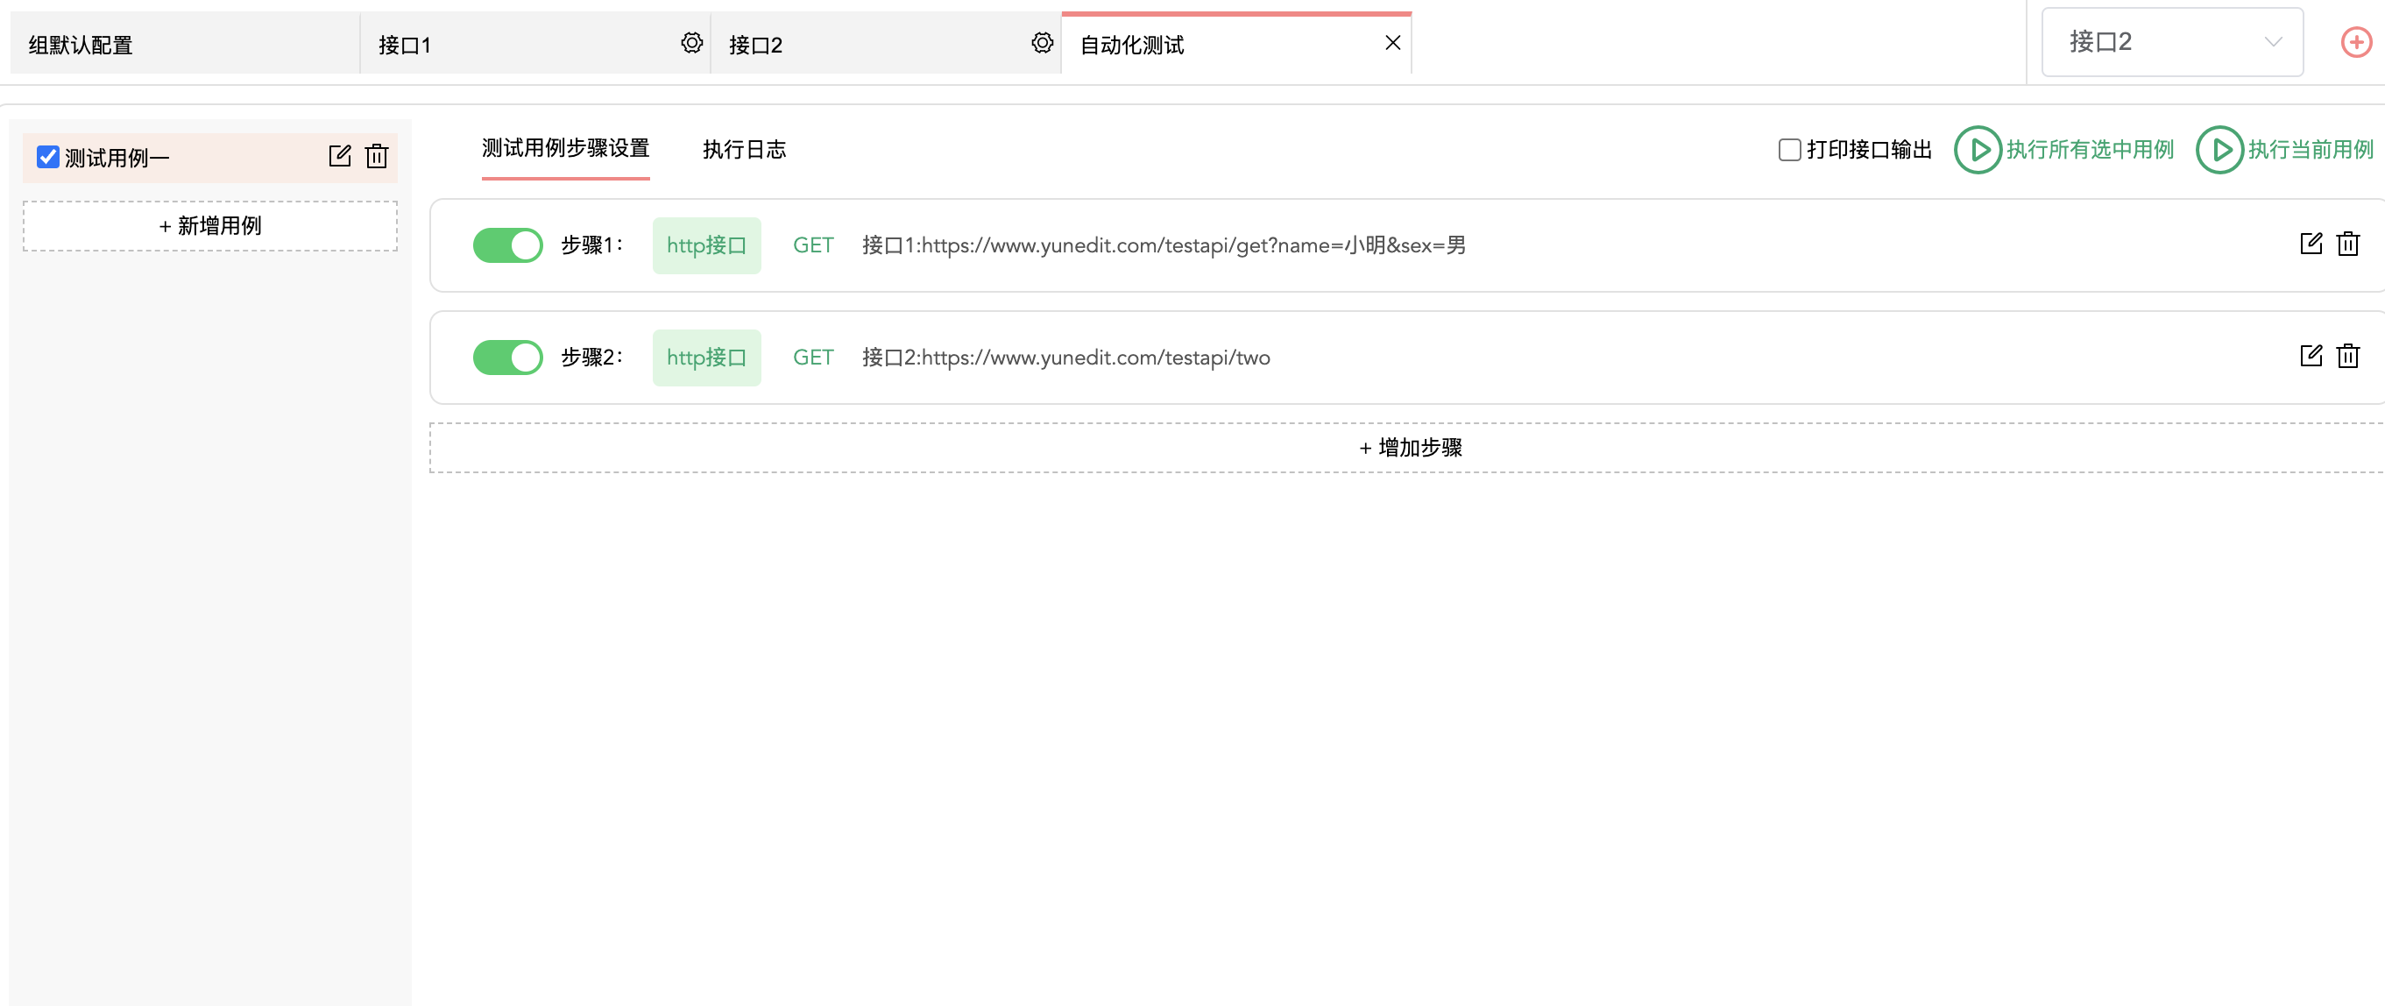Open settings gear on 接口1 tab

coord(691,43)
